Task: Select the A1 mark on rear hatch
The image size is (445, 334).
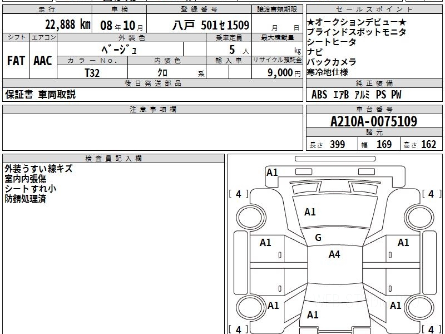Action: click(x=313, y=315)
